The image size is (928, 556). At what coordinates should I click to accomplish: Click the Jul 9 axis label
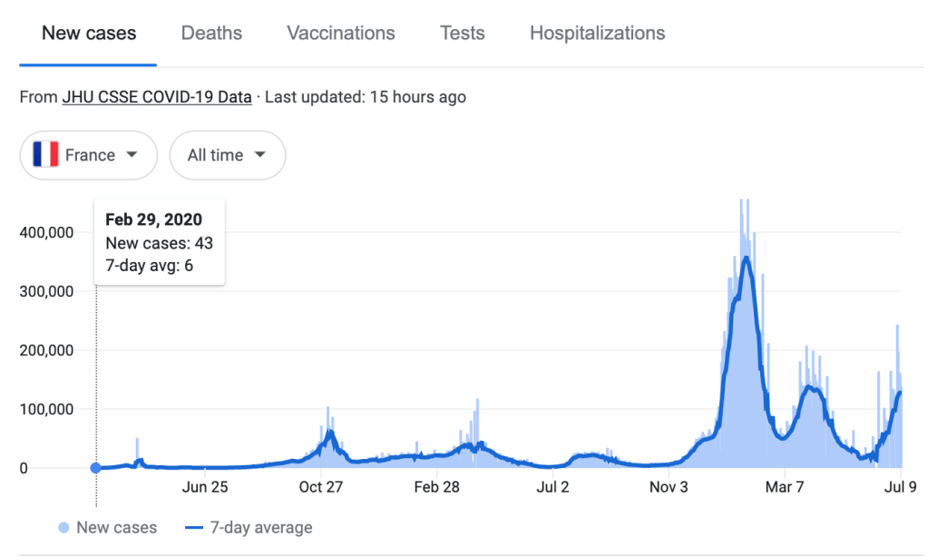click(x=900, y=487)
